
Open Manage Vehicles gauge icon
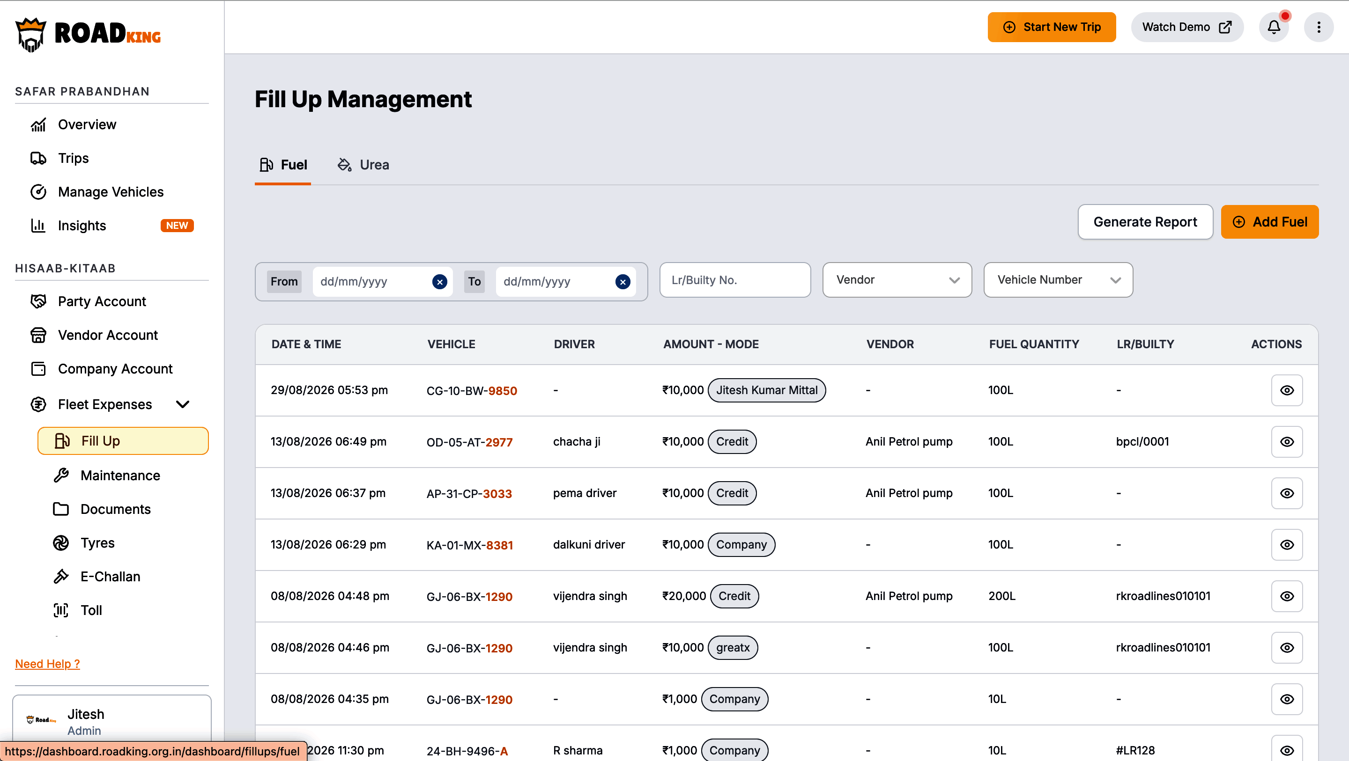(38, 192)
